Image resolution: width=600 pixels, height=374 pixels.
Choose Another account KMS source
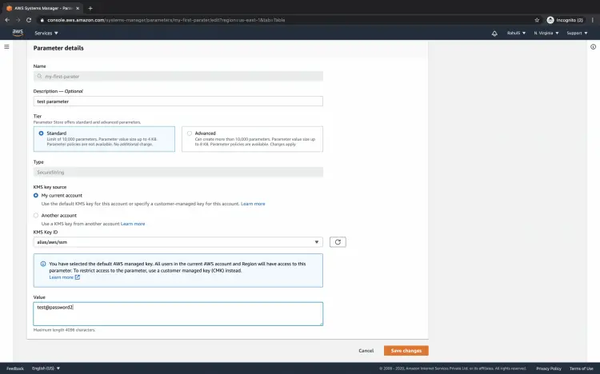(x=36, y=215)
